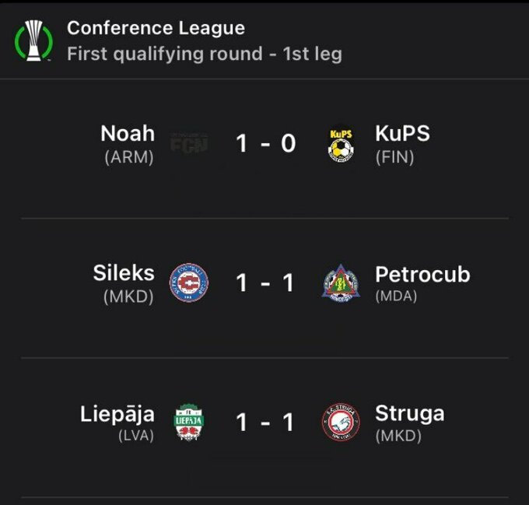Click the Sileks vs Petrocub 1 - 1 score
529x505 pixels.
265,283
